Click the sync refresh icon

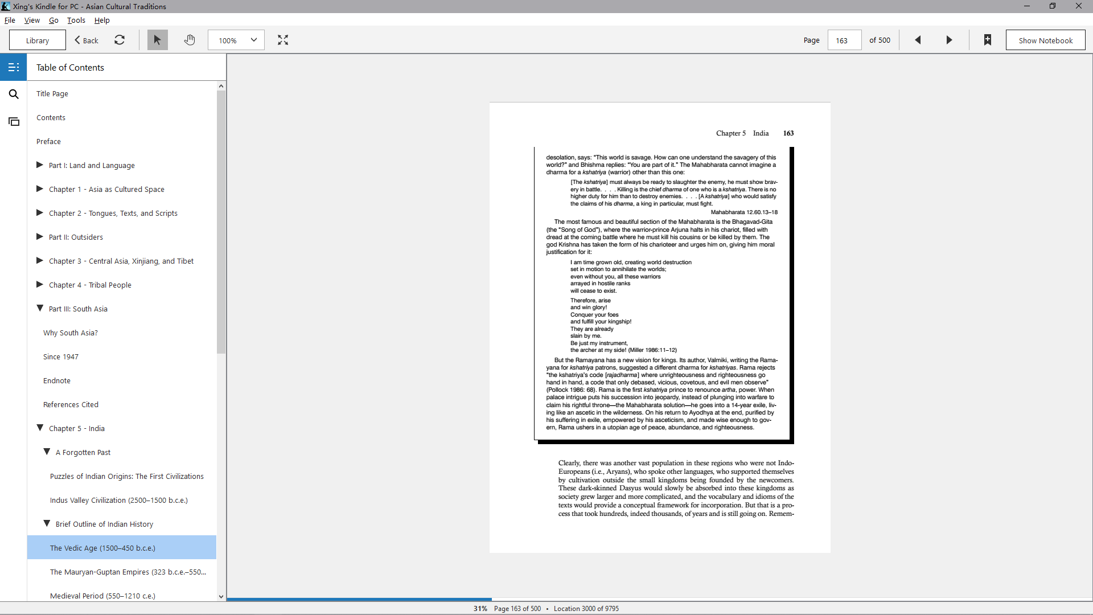[x=120, y=40]
